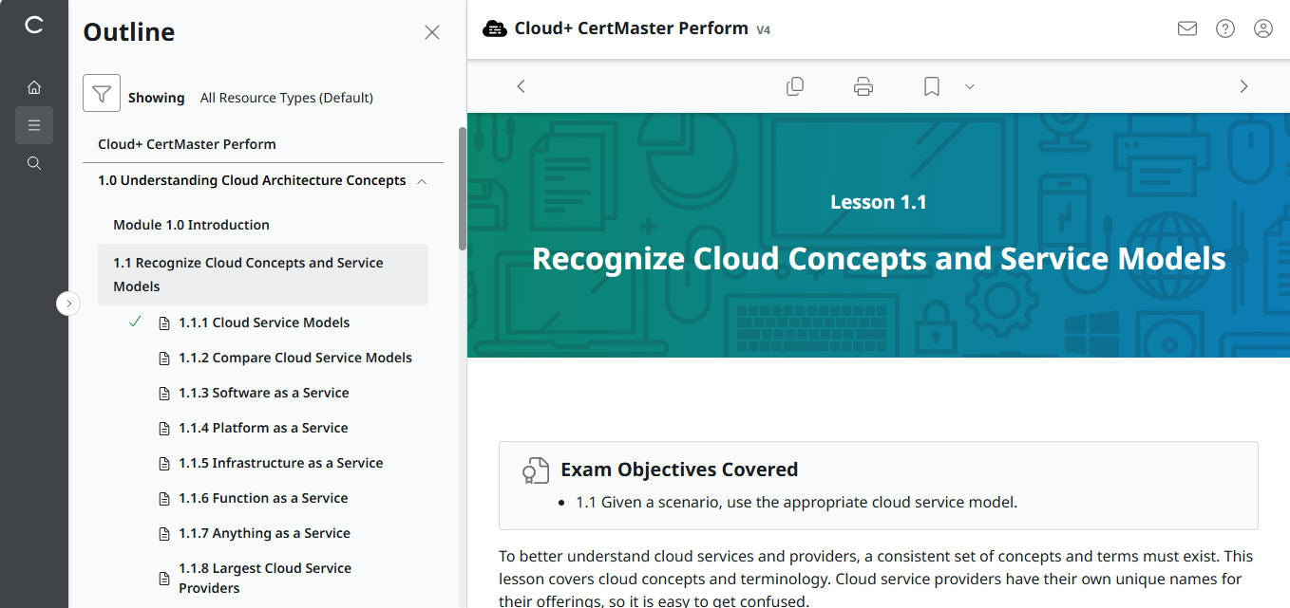
Task: Open the mail envelope icon at top right
Action: [x=1186, y=28]
